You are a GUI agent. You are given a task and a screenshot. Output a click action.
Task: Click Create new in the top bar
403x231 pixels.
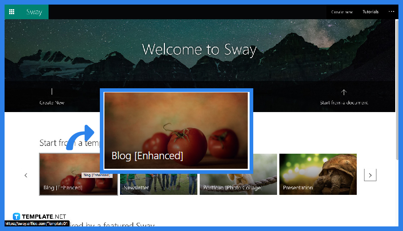(342, 12)
